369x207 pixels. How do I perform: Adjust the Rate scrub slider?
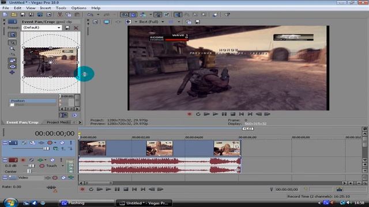51,187
